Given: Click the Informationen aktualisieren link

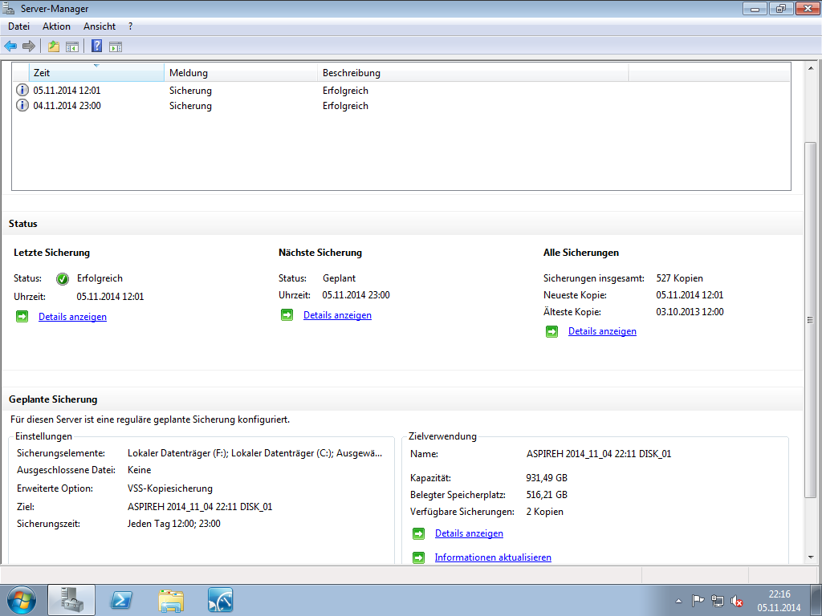Looking at the screenshot, I should click(493, 557).
